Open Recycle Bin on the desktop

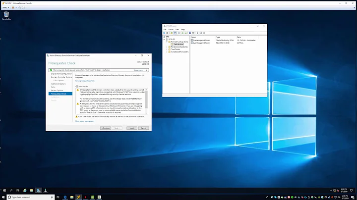tap(6, 16)
